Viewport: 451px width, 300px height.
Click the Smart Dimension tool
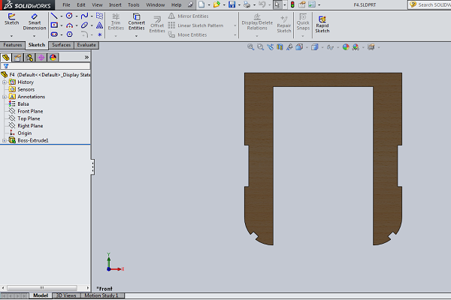[x=35, y=22]
